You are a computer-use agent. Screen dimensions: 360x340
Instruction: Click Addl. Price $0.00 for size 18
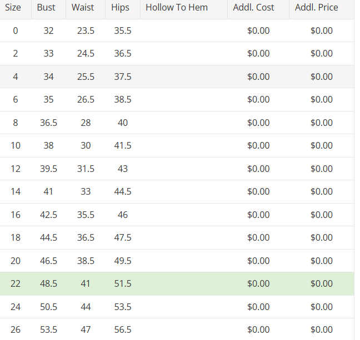[x=322, y=238]
